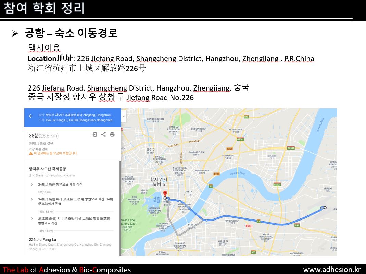Viewport: 366px width, 274px height.
Task: Click the '8분(3.0 km)' step duration
Action: [45, 192]
